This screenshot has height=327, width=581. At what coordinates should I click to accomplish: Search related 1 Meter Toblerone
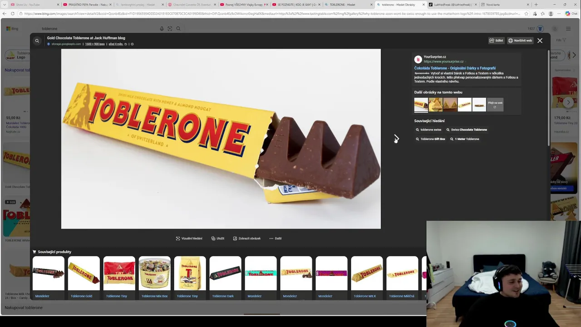(x=464, y=139)
